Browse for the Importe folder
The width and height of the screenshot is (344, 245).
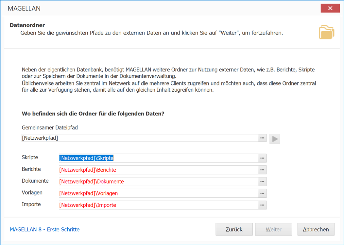pos(262,205)
